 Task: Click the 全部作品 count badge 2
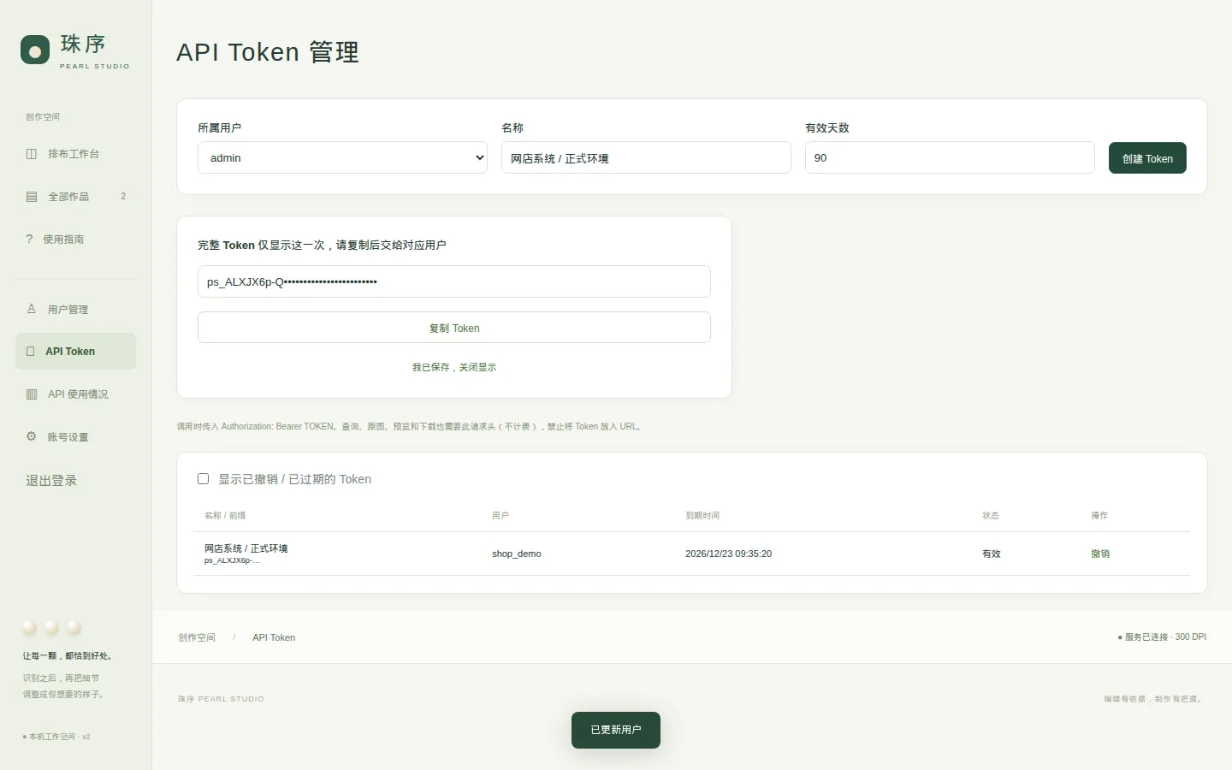click(123, 197)
